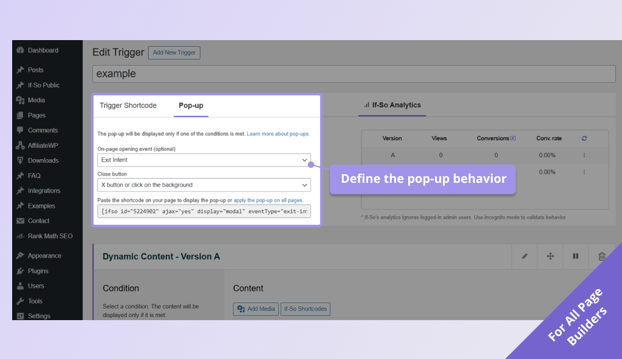This screenshot has width=622, height=359.
Task: Select the example trigger name field
Action: pyautogui.click(x=352, y=74)
